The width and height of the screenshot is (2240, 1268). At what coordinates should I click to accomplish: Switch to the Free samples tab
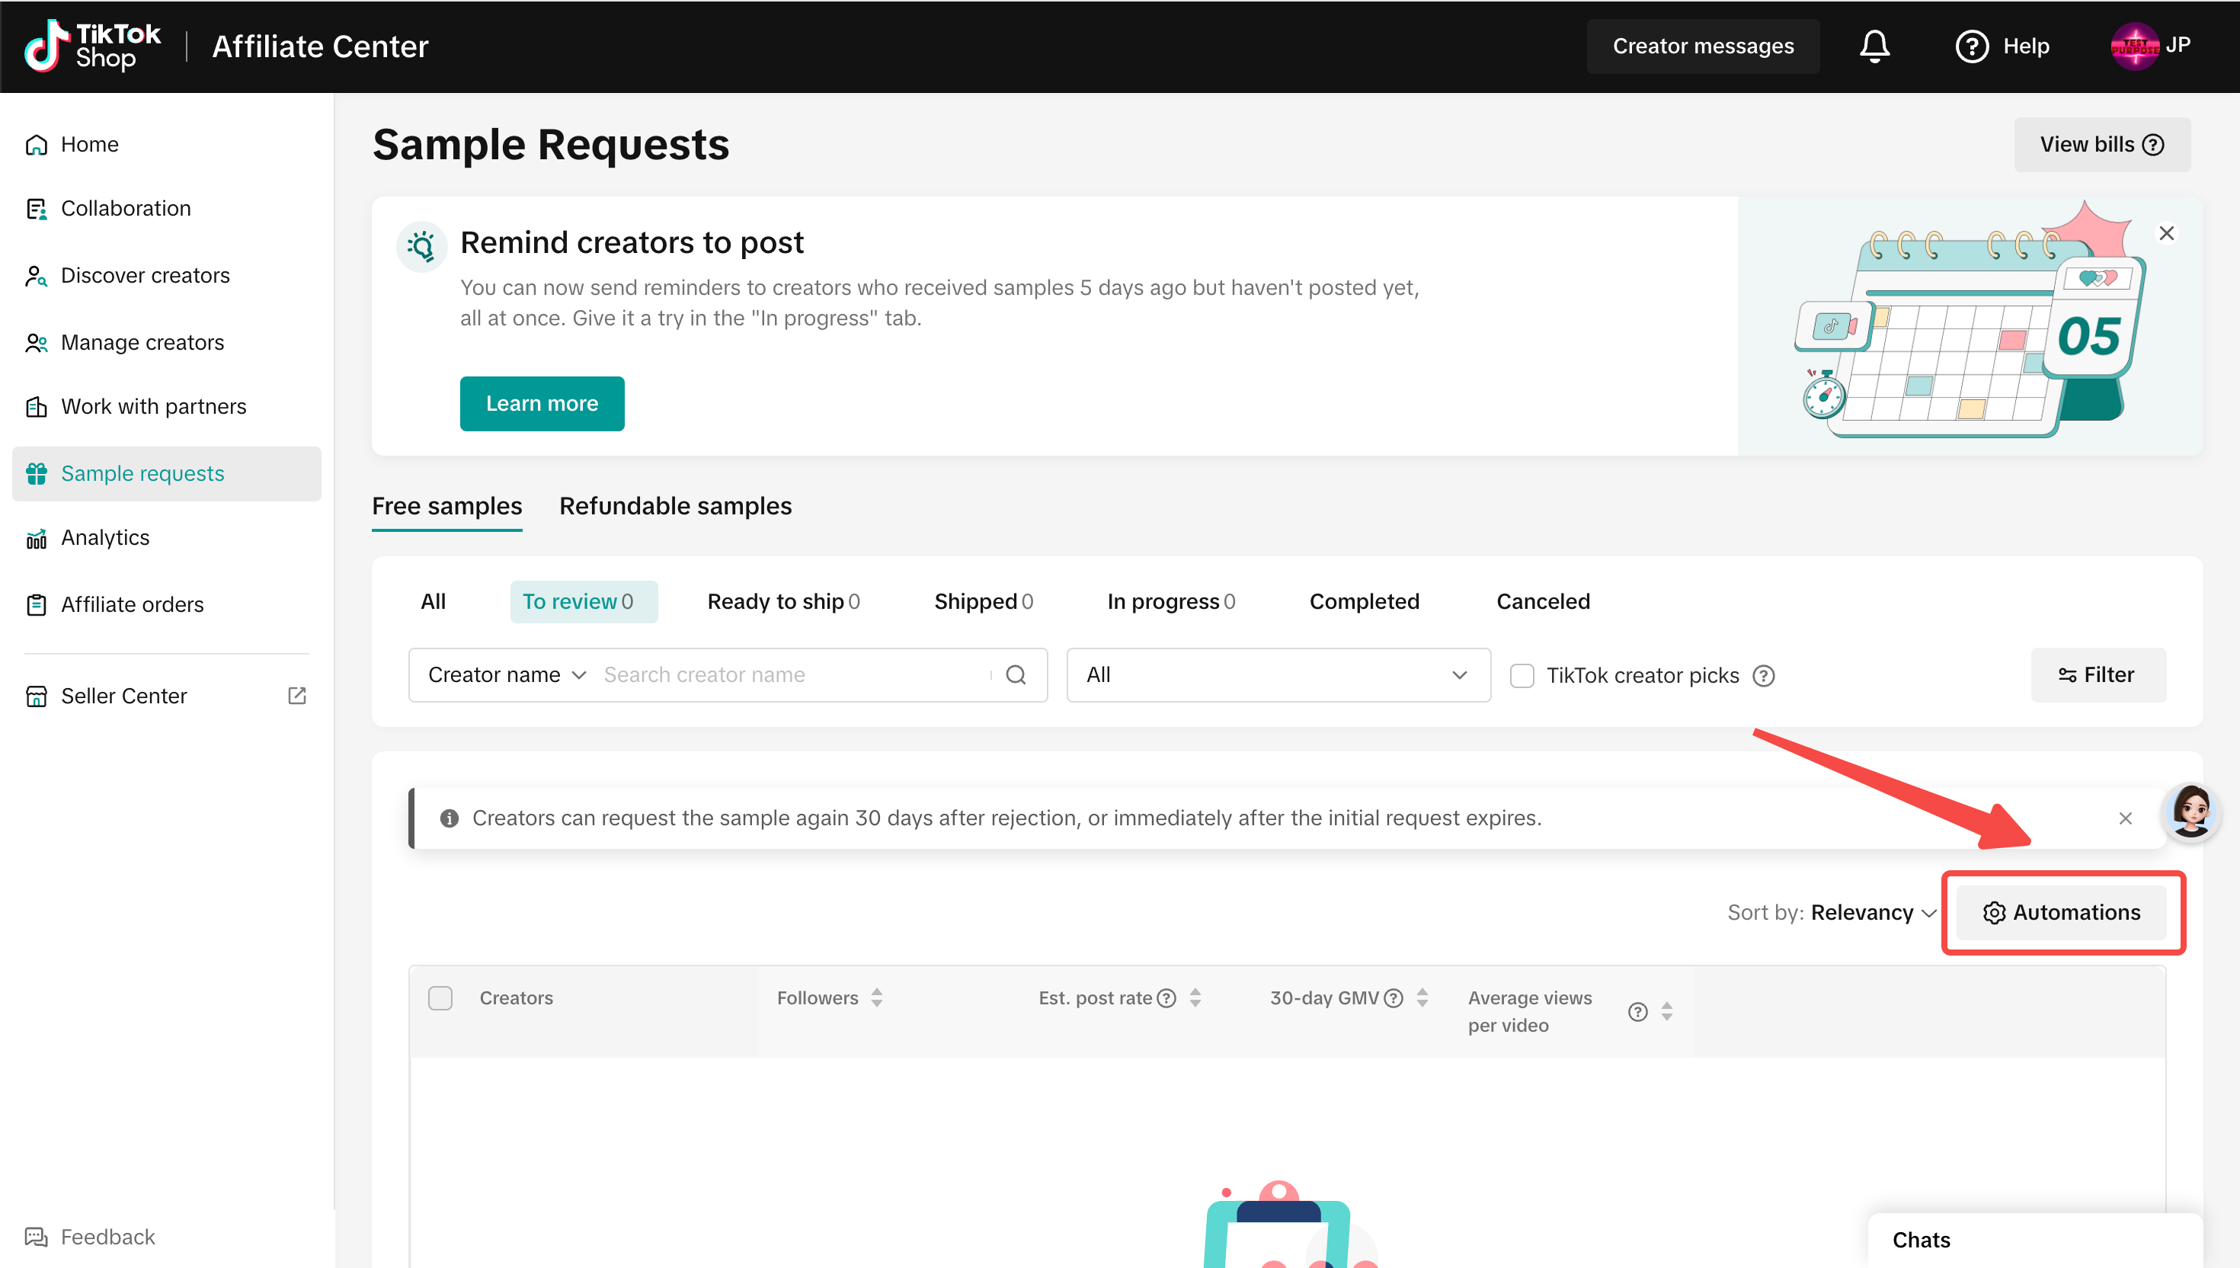(446, 507)
